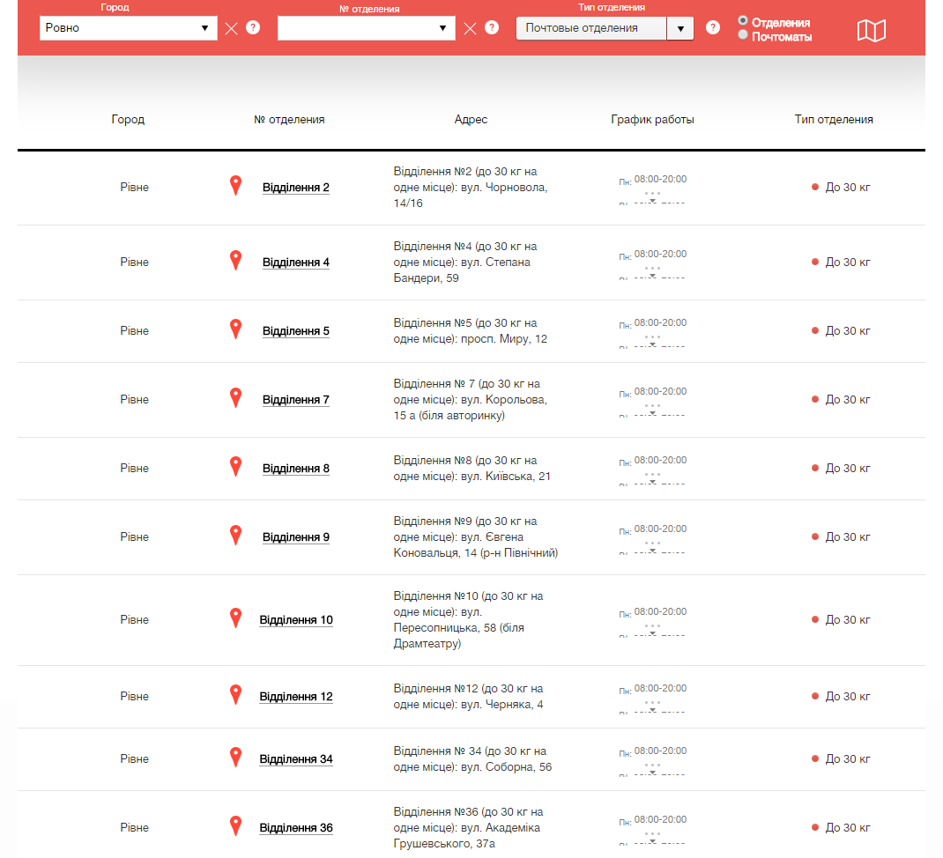Click map pin for Відділення 5
This screenshot has height=858, width=943.
235,329
